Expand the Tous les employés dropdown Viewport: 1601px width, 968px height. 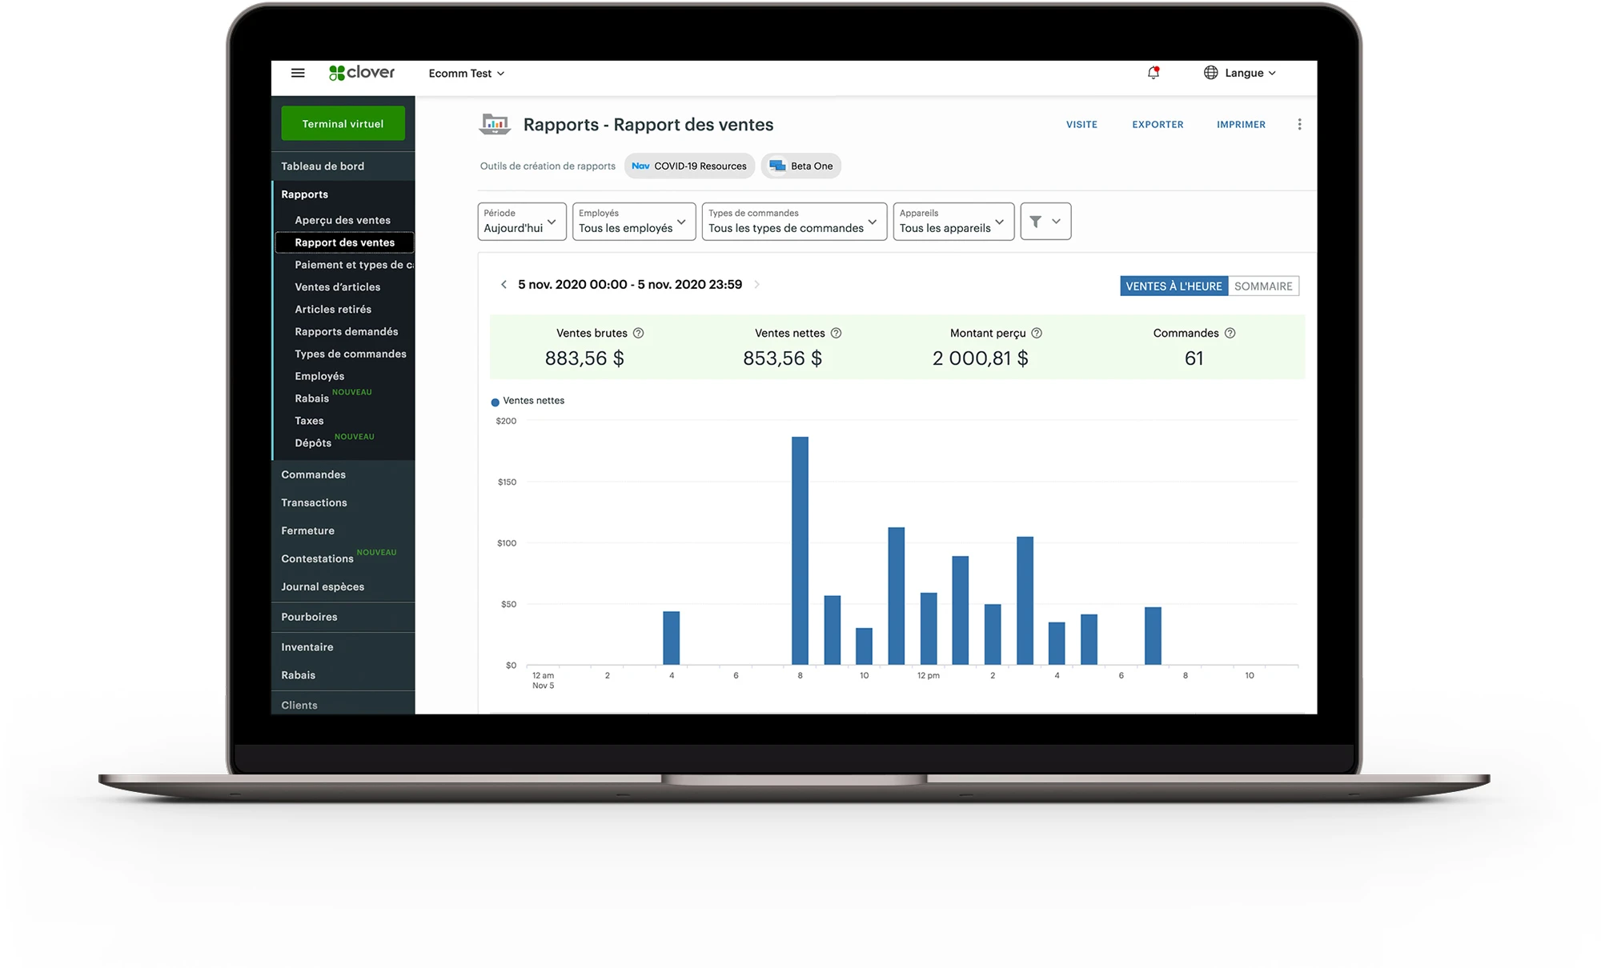click(632, 222)
